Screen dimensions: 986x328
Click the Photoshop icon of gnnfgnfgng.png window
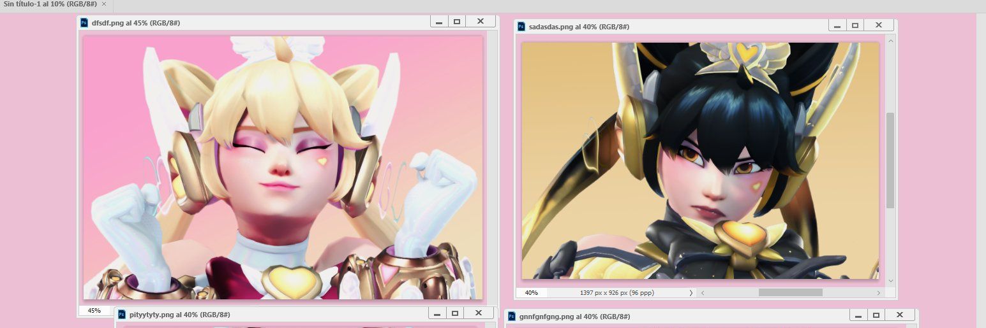coord(511,317)
